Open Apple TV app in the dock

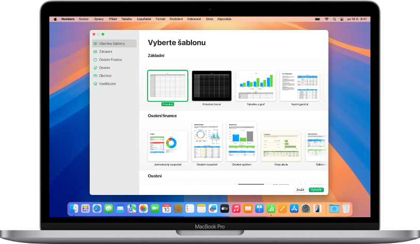224,208
